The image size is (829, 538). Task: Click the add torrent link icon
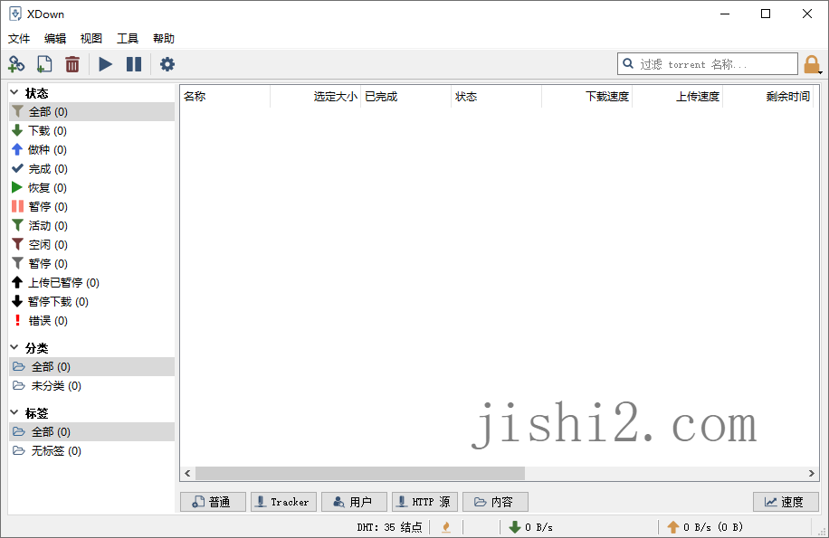16,64
